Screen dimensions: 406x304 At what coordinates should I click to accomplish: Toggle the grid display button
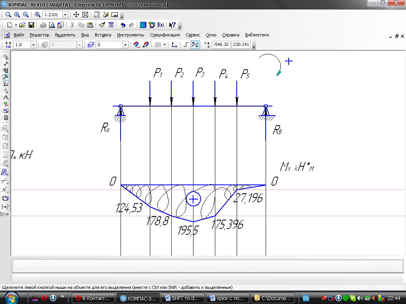158,45
